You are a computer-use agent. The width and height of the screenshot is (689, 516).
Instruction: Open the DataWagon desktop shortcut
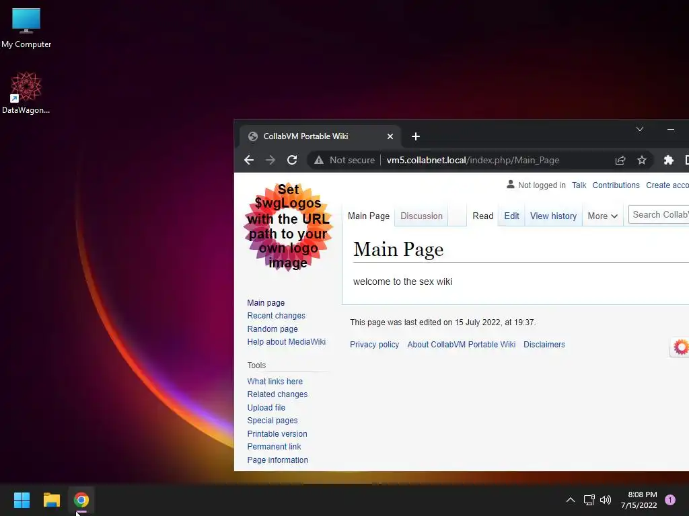click(26, 93)
